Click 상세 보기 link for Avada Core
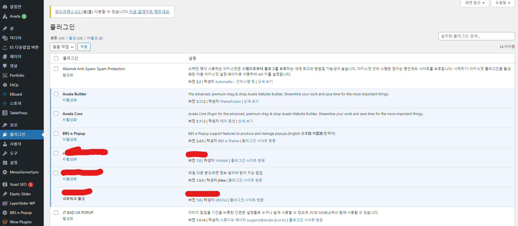The width and height of the screenshot is (518, 226). coord(245,121)
